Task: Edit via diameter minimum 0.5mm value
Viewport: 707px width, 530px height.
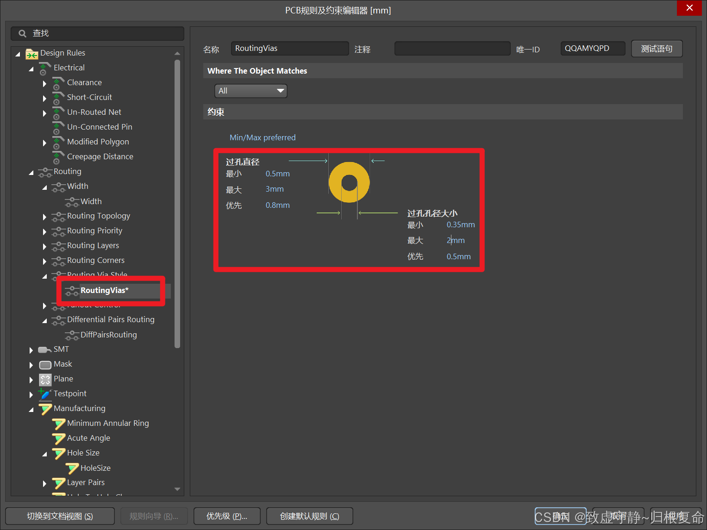Action: pos(278,174)
